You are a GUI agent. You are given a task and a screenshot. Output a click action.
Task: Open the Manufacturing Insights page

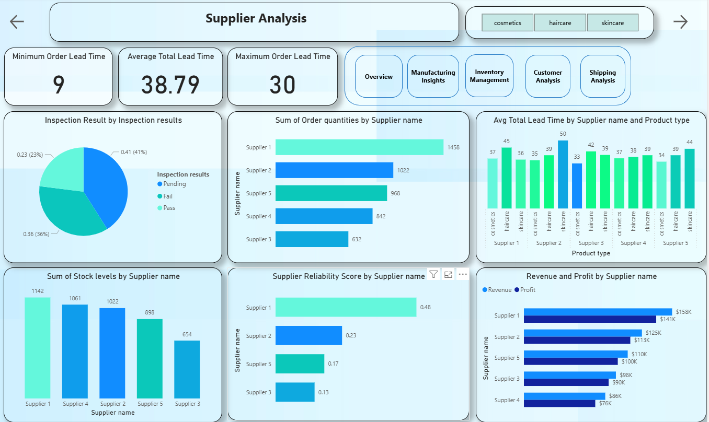433,76
